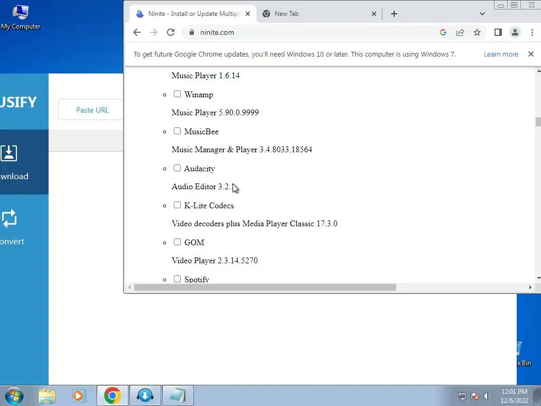Screen dimensions: 541x406
Task: Click the GOM label
Action: 194,242
